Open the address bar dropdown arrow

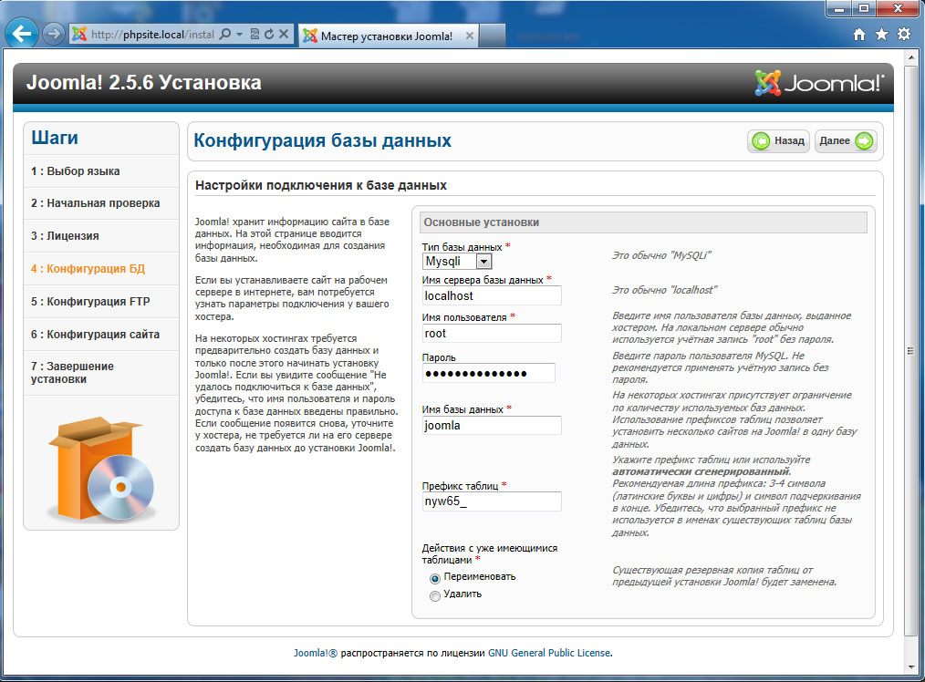[240, 34]
